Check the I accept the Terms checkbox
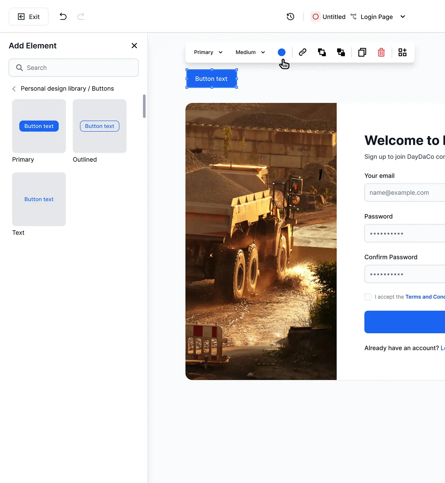 coord(367,297)
